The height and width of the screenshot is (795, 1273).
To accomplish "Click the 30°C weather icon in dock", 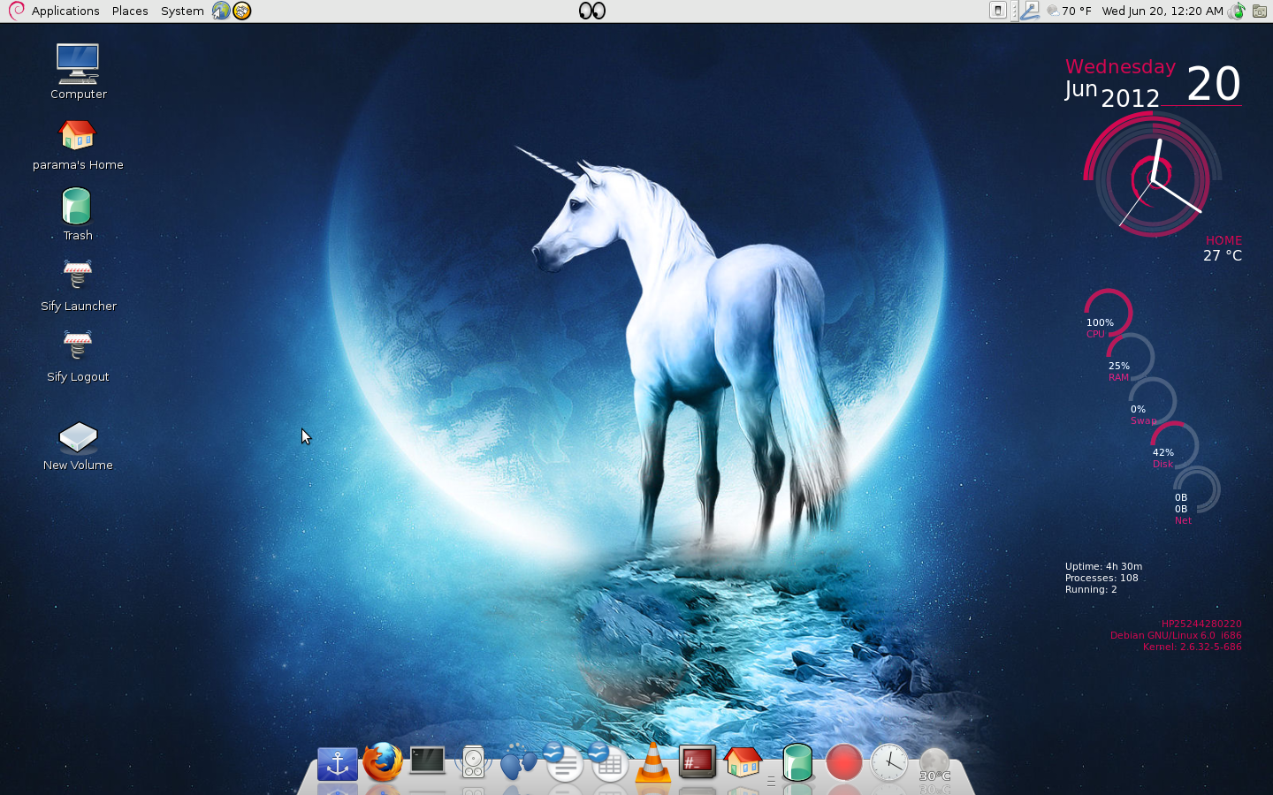I will tap(934, 765).
